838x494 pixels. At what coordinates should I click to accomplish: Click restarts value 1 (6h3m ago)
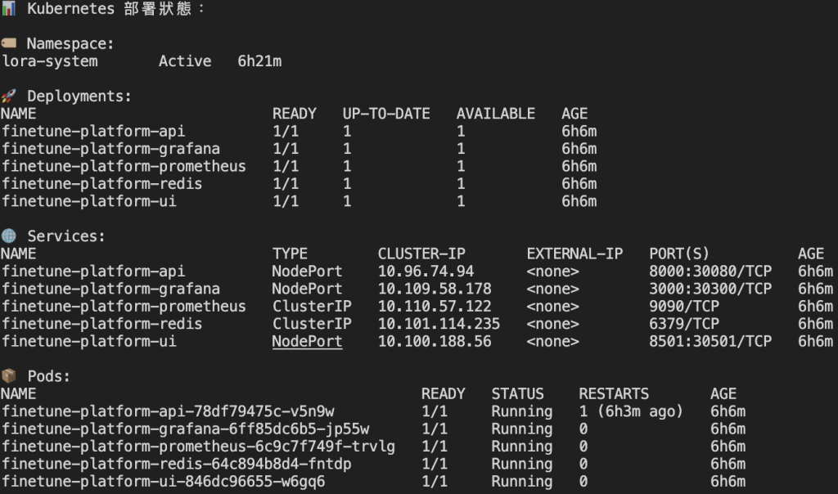(631, 411)
